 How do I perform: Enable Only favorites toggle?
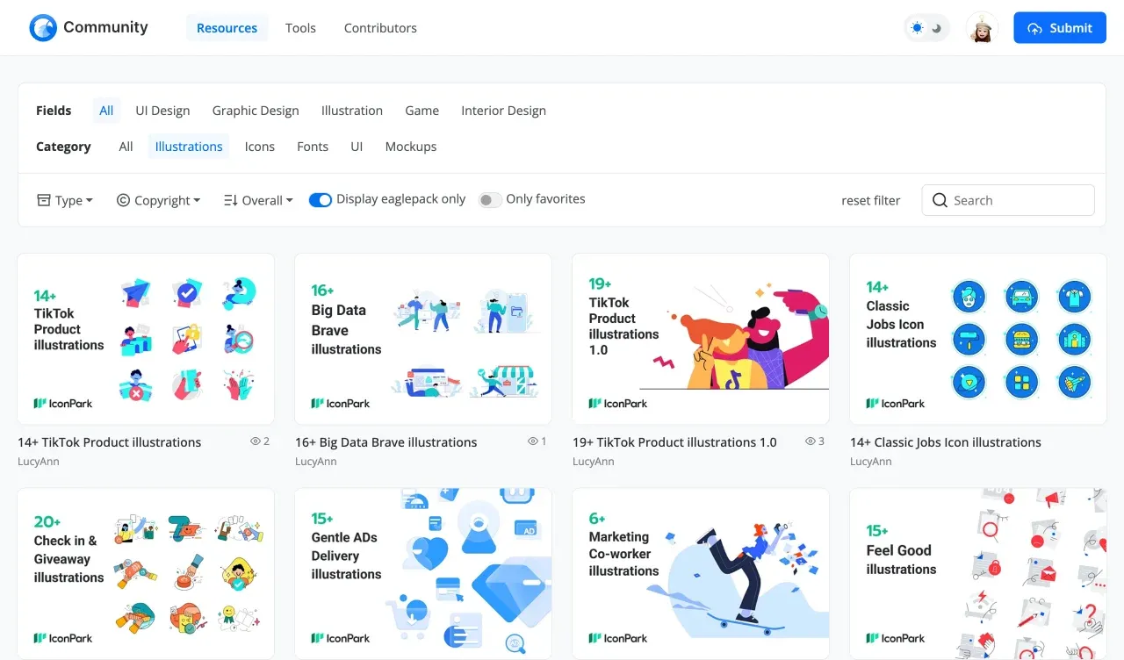[x=490, y=200]
